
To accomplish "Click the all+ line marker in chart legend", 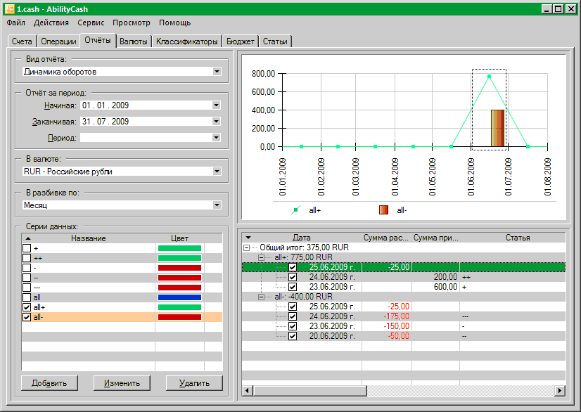I will [295, 210].
